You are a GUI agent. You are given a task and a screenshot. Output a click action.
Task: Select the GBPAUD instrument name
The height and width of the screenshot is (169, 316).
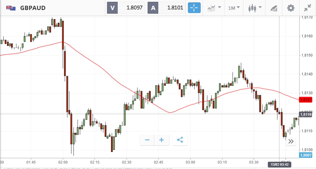[x=33, y=8]
